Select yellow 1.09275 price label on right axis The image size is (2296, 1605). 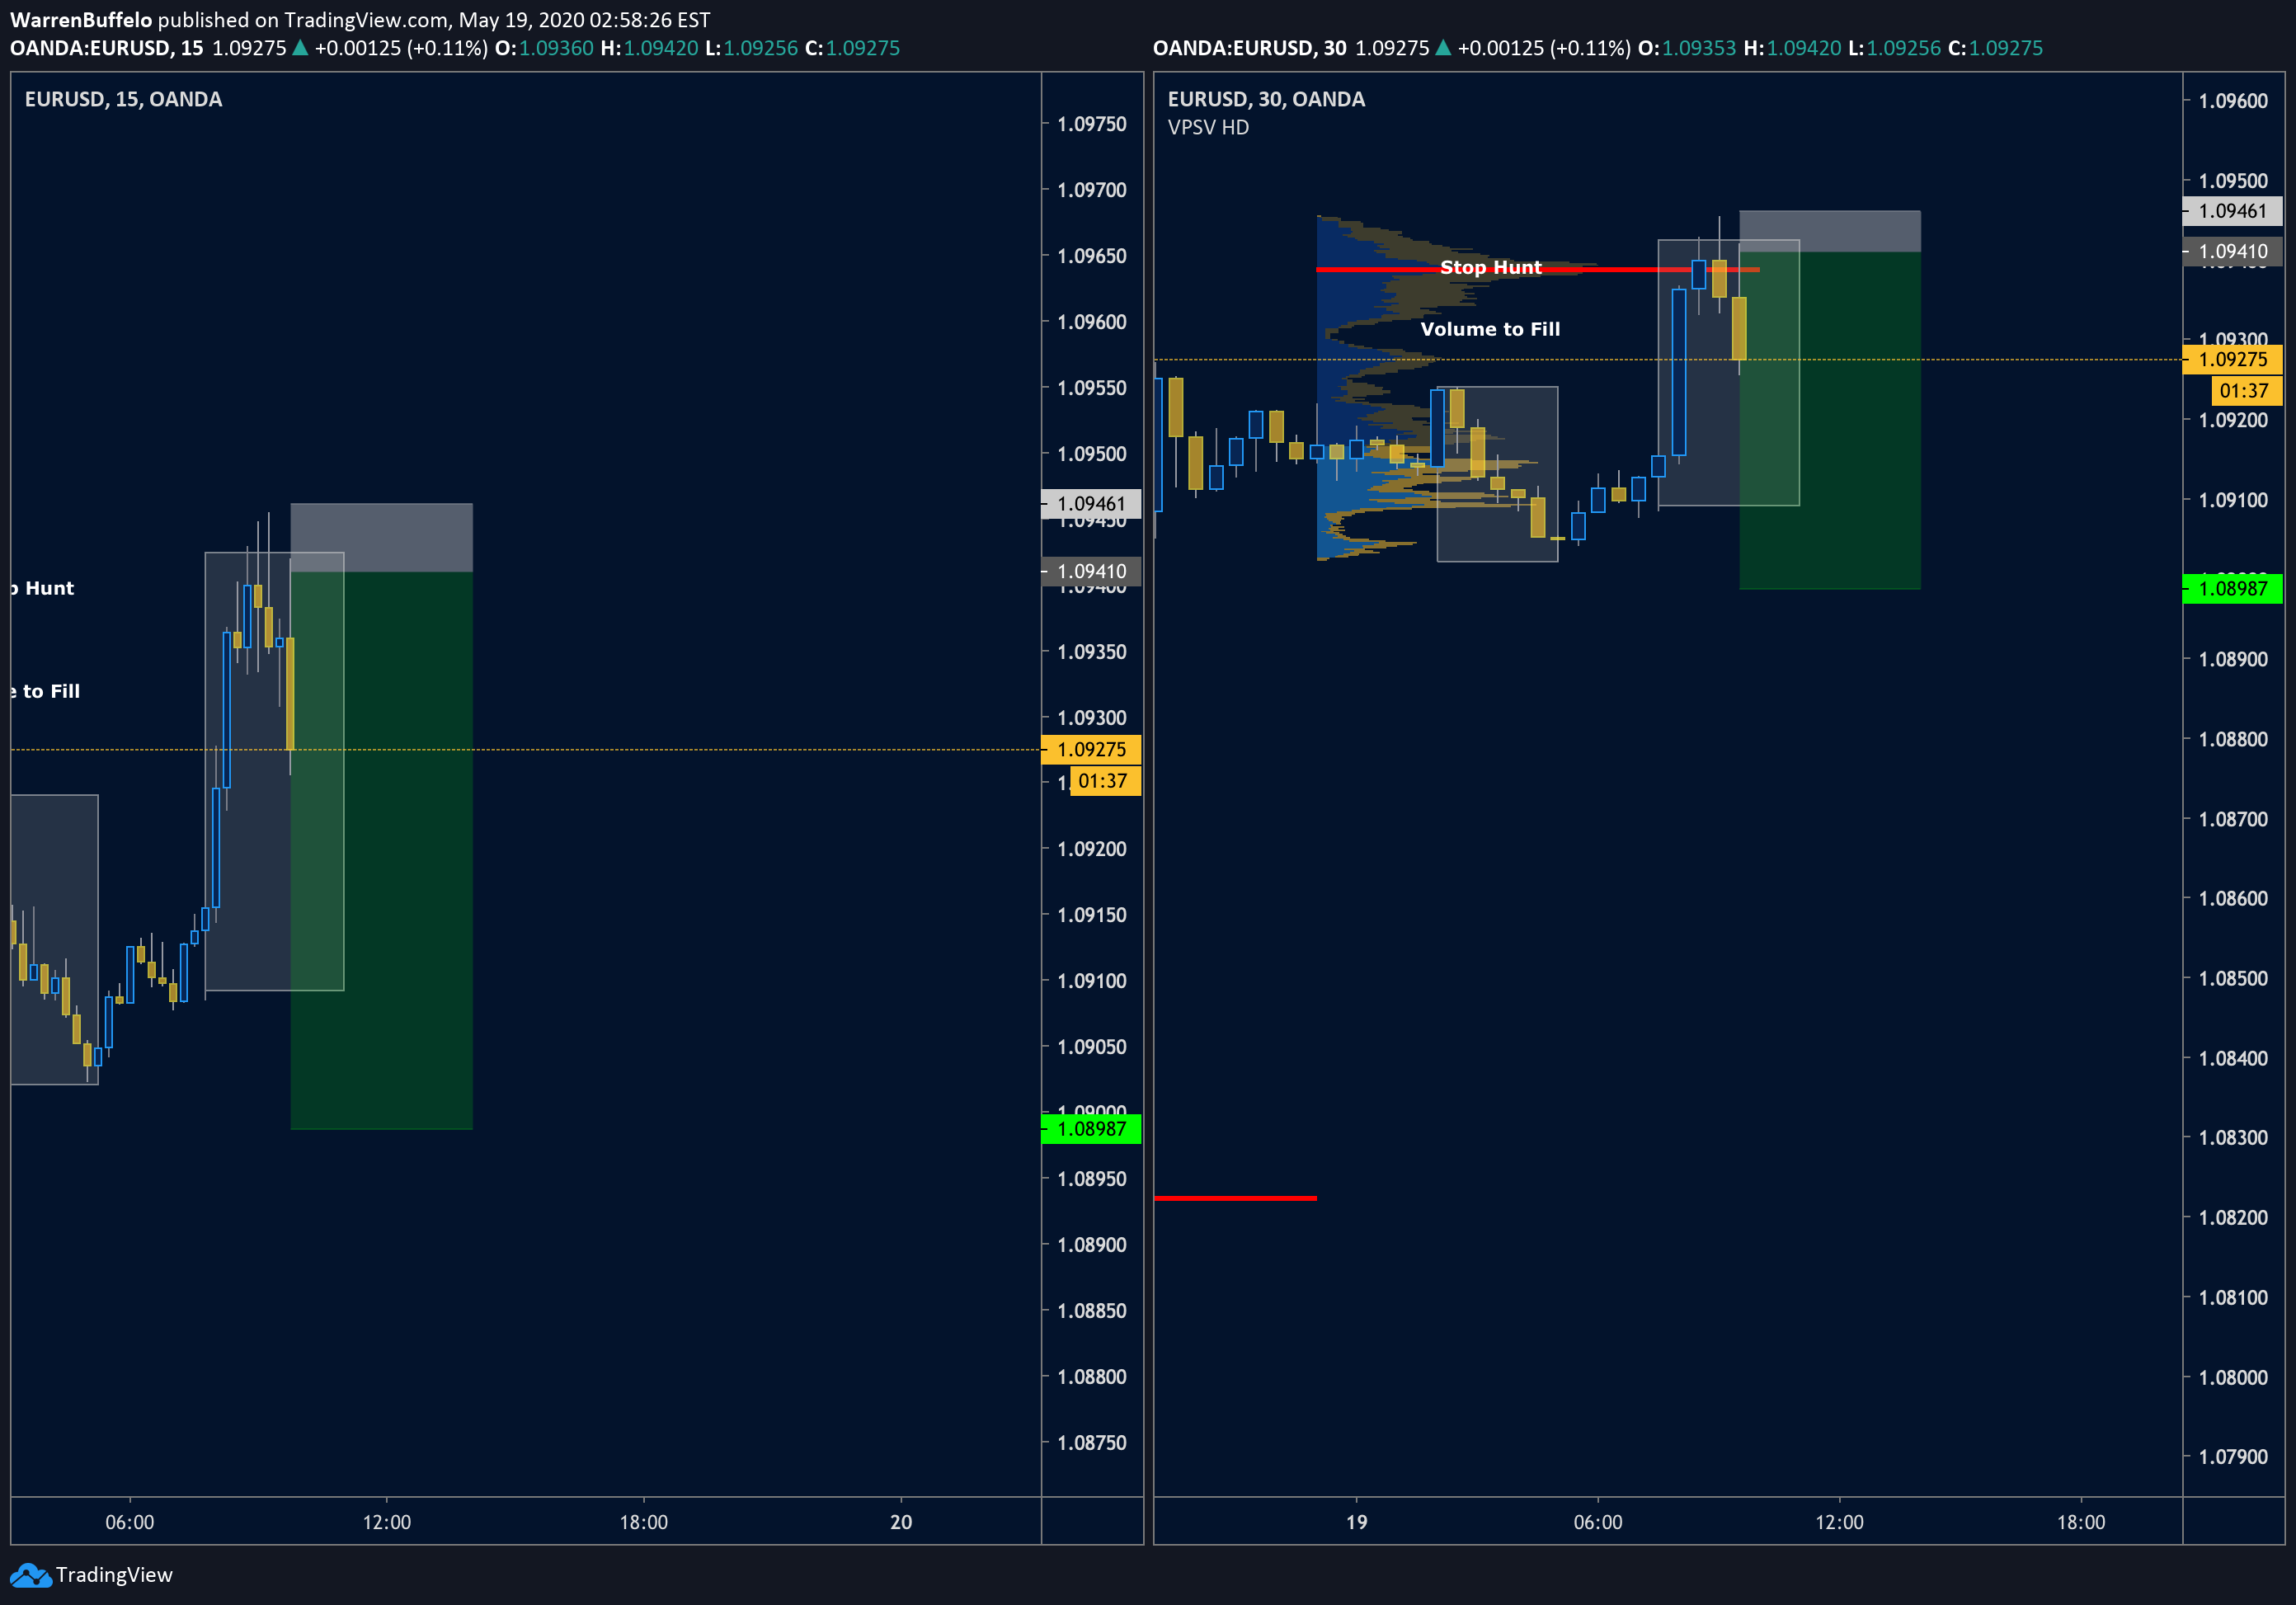(x=2232, y=359)
